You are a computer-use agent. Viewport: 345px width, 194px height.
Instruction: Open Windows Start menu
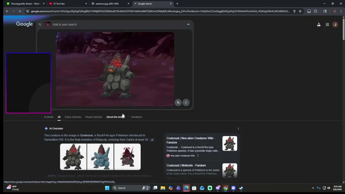point(107,188)
